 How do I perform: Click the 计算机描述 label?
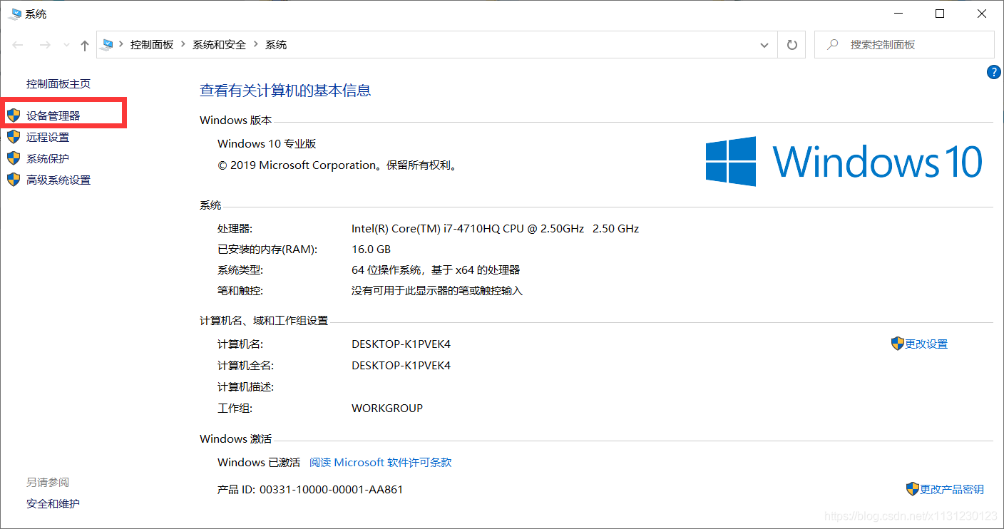pos(246,387)
